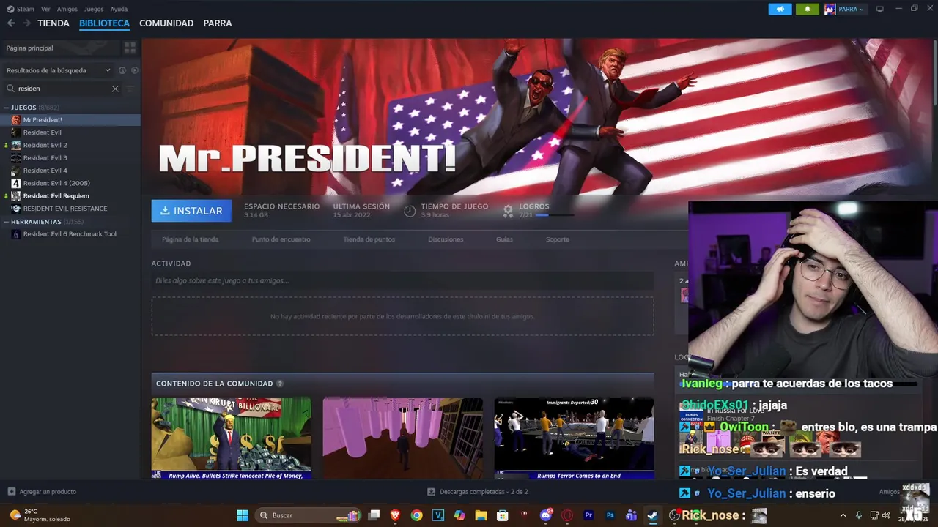The image size is (938, 527).
Task: Select RESIDENT EVIL RESISTANCE entry
Action: click(x=64, y=209)
